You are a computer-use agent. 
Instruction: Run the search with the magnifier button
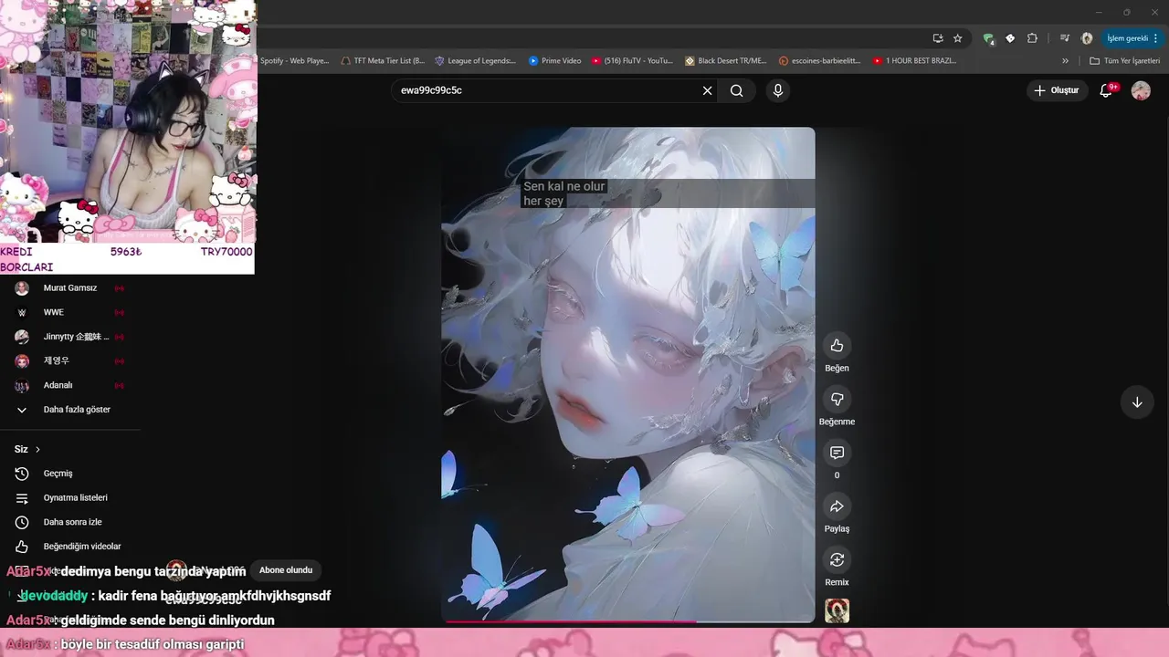[x=737, y=90]
